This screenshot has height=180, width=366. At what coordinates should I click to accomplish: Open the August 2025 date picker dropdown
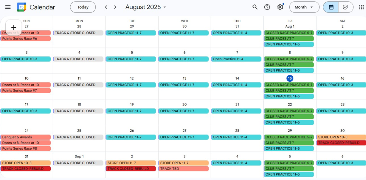146,7
